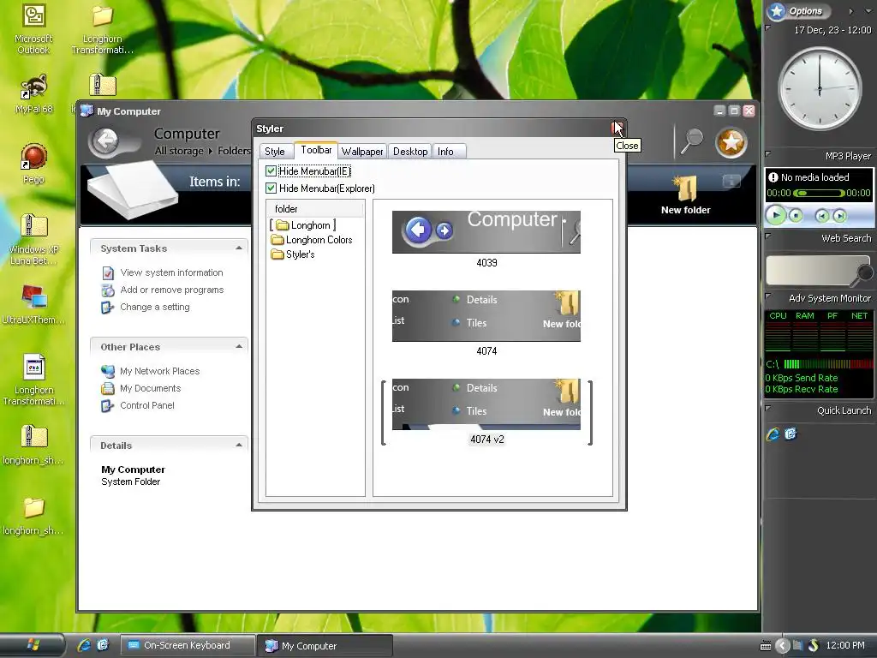The width and height of the screenshot is (877, 658).
Task: Switch to the Style tab
Action: pyautogui.click(x=275, y=151)
